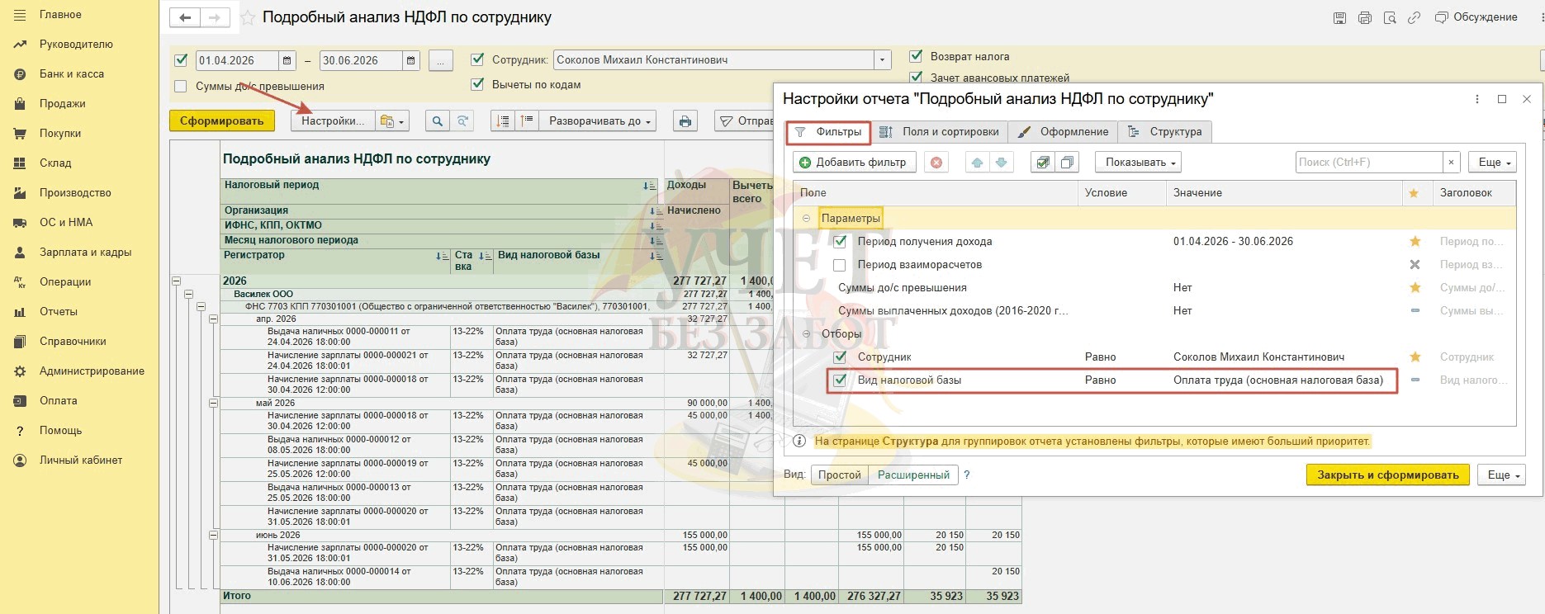Click the search field in settings dialog
This screenshot has height=614, width=1545.
(x=1369, y=163)
